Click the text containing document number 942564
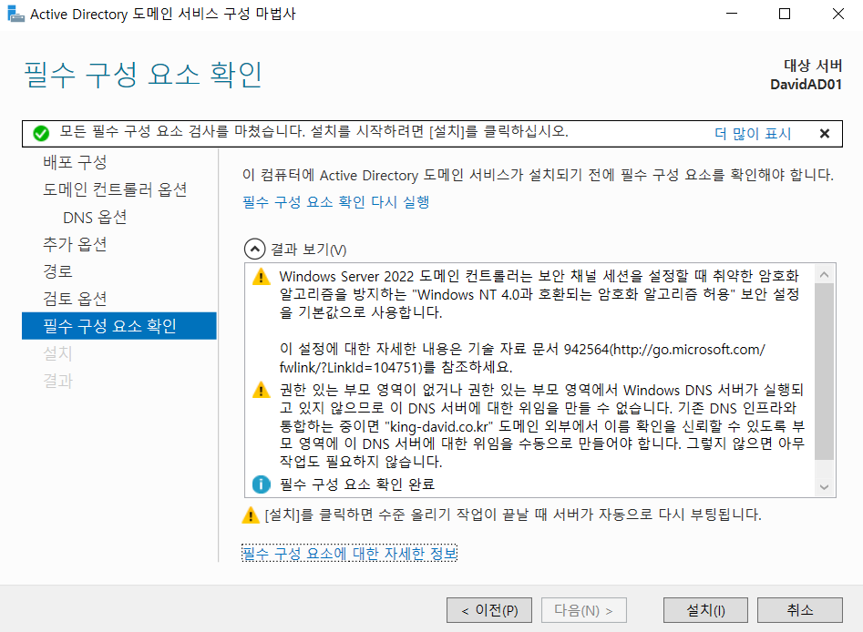This screenshot has height=632, width=863. 522,358
